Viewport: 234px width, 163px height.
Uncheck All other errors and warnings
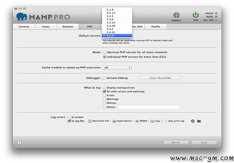[x=104, y=91]
